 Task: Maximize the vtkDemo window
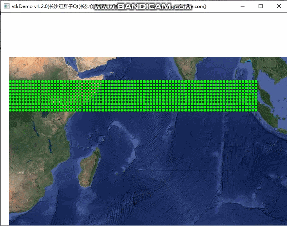(x=261, y=6)
